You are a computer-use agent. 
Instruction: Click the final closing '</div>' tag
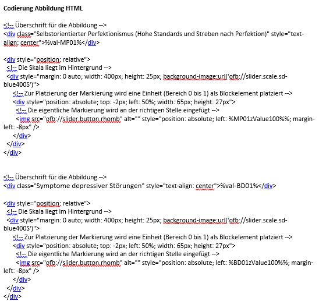(12, 297)
